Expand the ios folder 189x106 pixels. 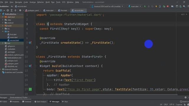tap(3, 29)
